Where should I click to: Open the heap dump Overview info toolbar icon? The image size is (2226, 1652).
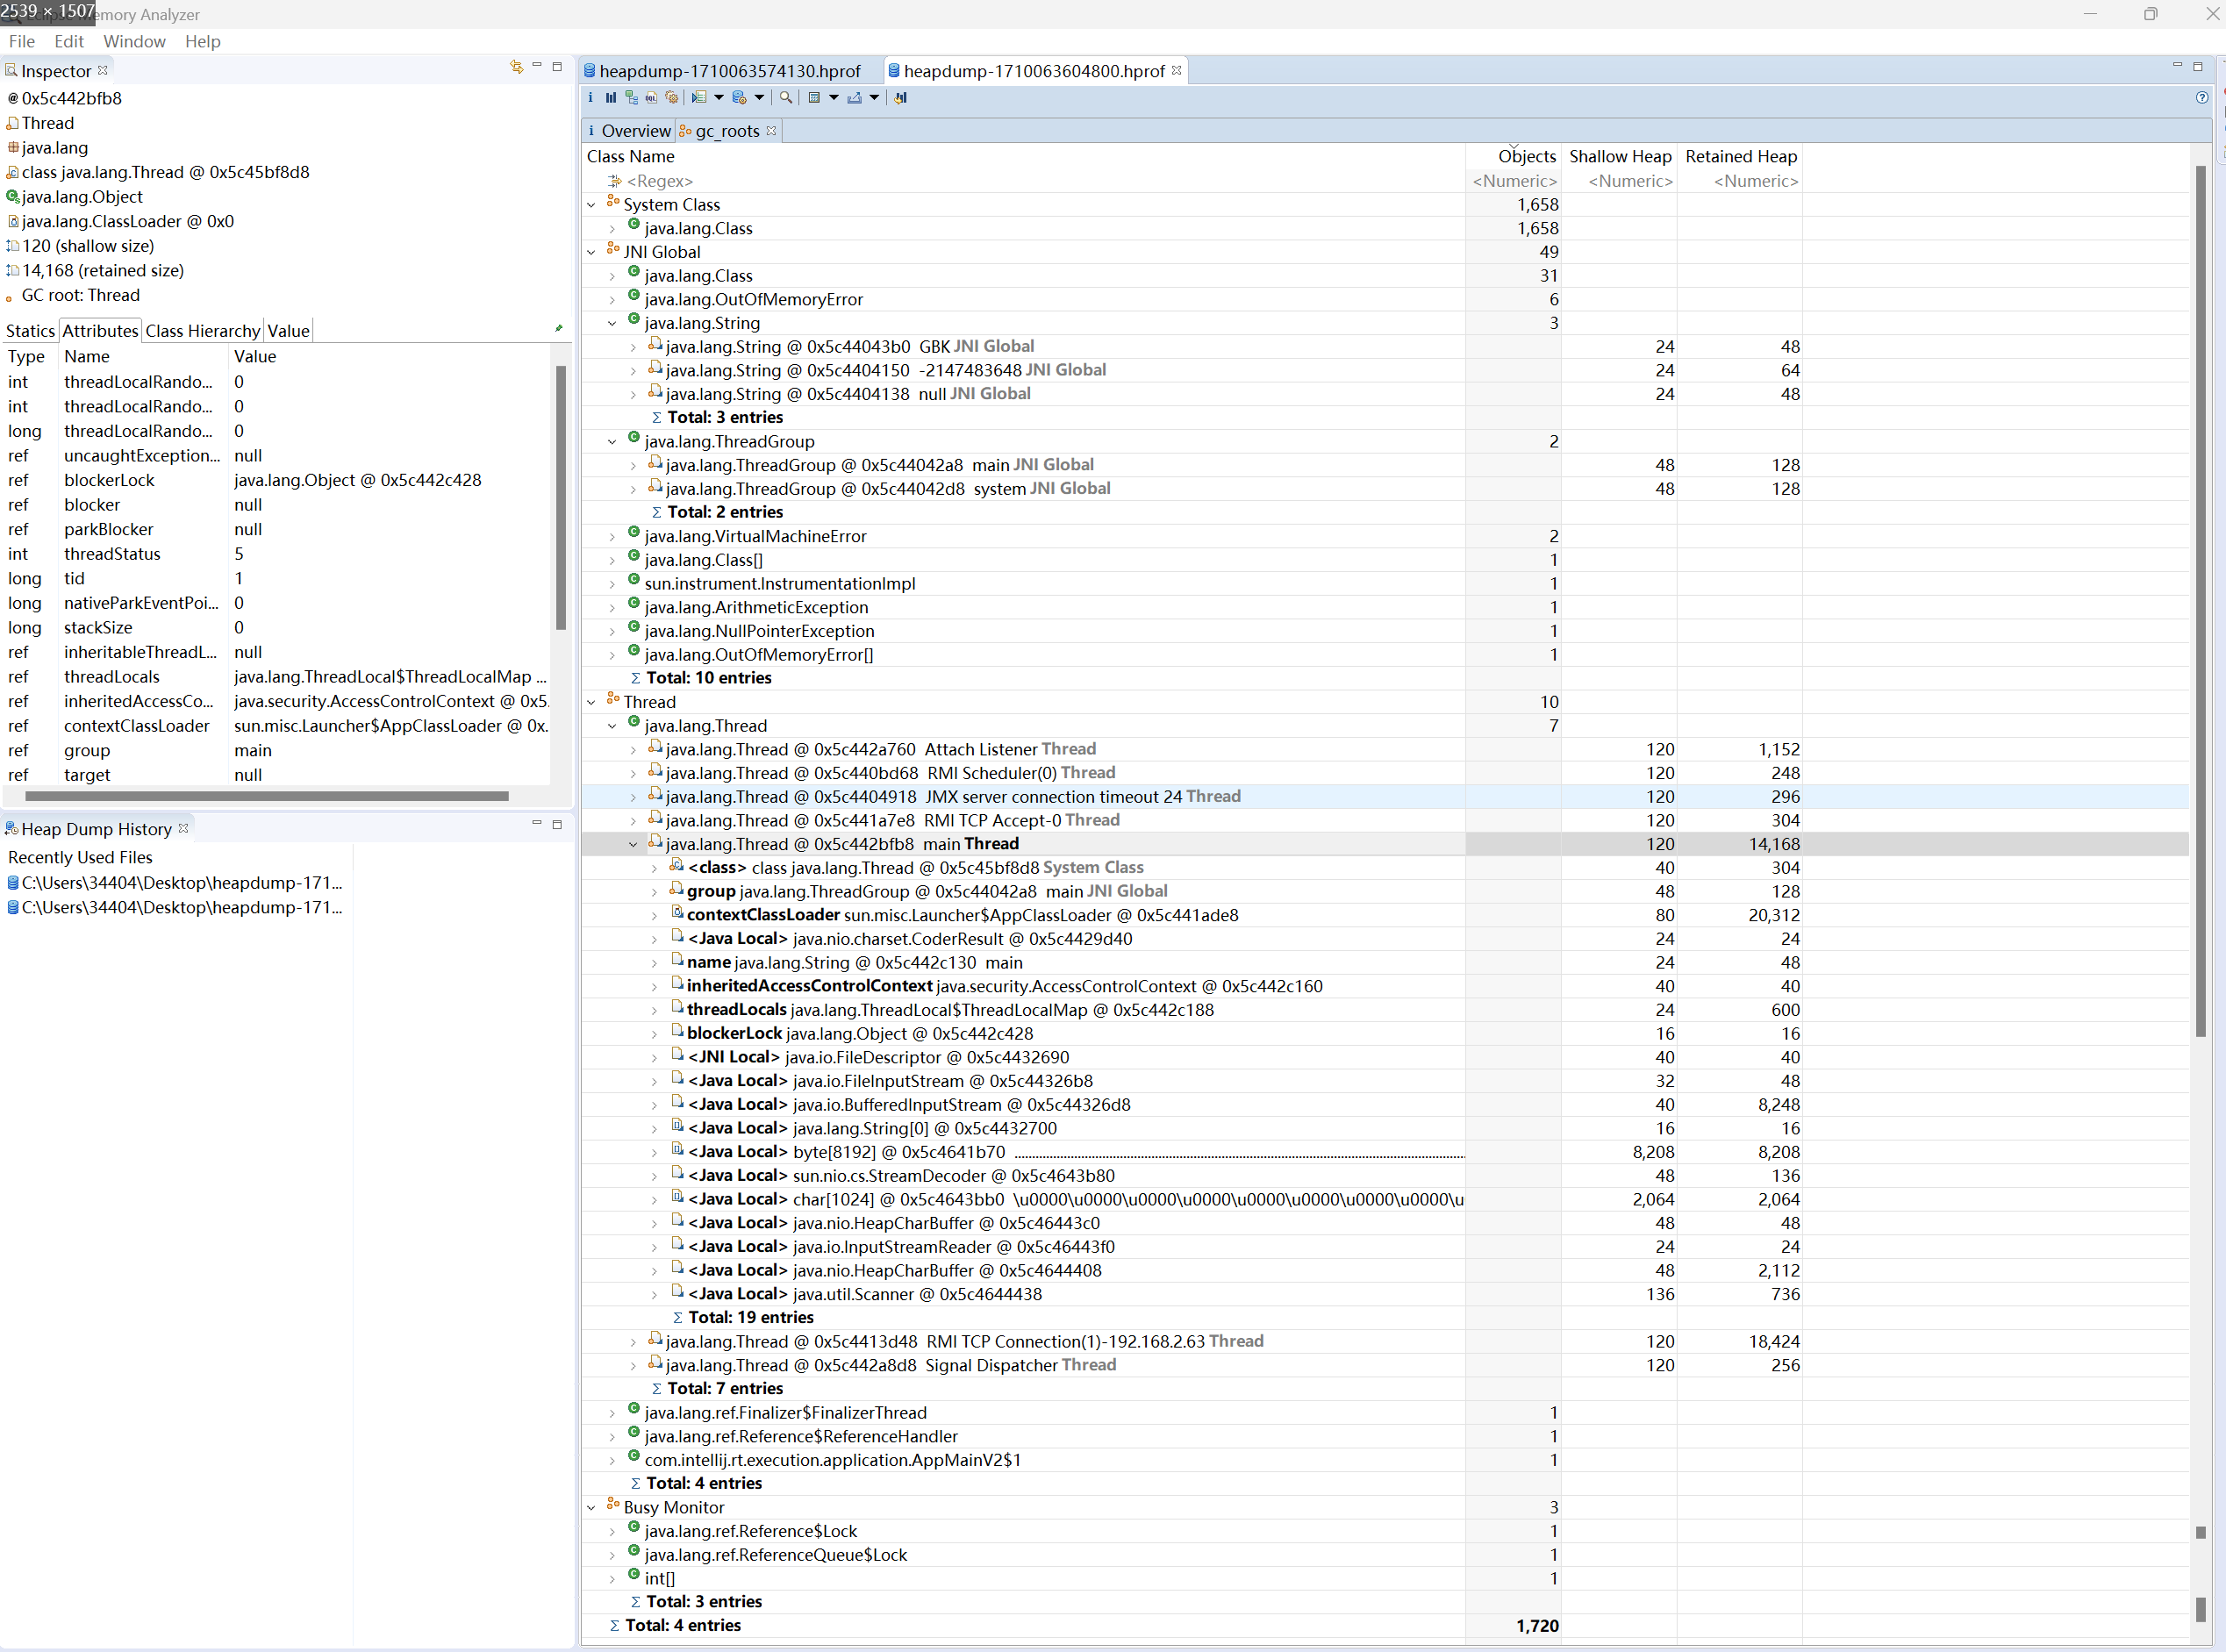[x=590, y=97]
